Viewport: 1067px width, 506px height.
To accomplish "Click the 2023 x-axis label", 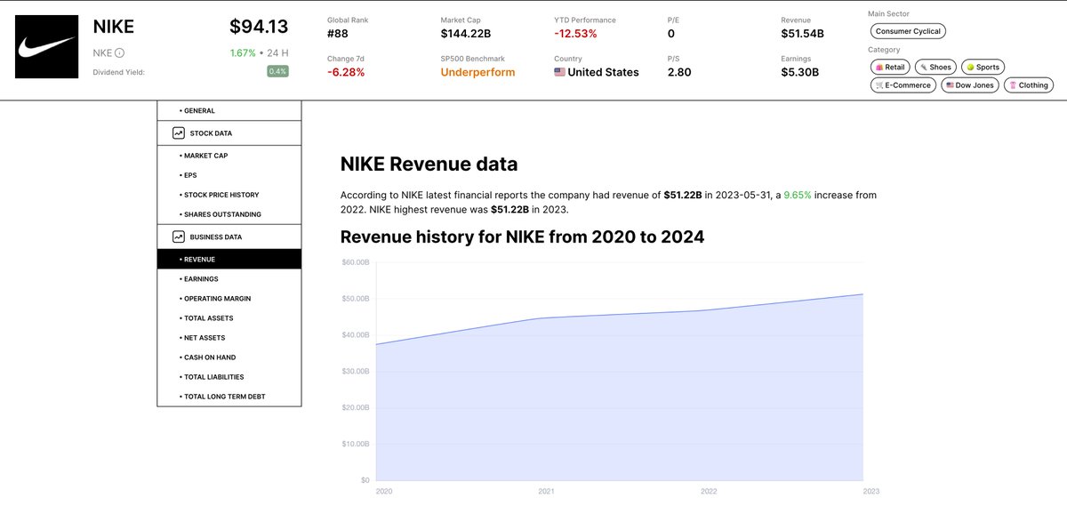I will 871,491.
